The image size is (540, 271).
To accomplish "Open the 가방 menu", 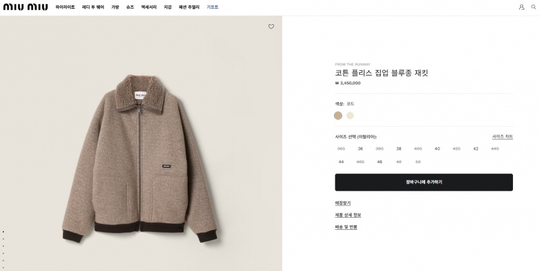I will point(115,7).
